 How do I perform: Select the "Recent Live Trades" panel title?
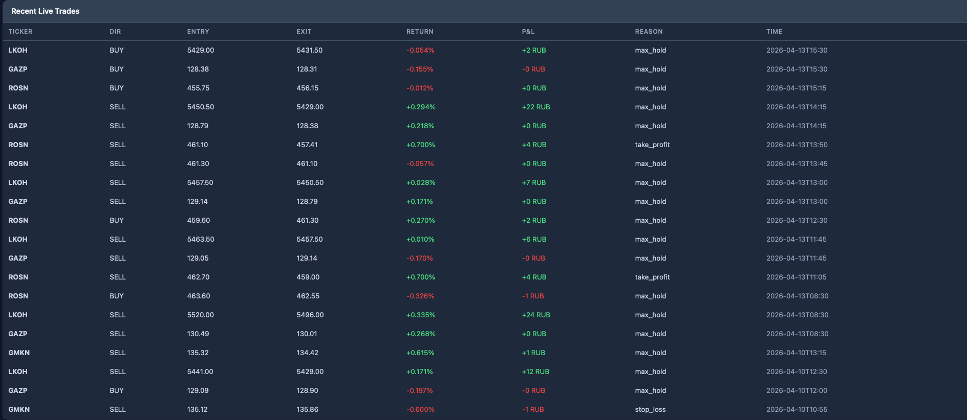point(46,11)
